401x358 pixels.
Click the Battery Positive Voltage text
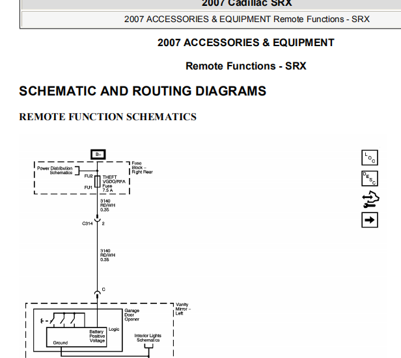tap(97, 336)
